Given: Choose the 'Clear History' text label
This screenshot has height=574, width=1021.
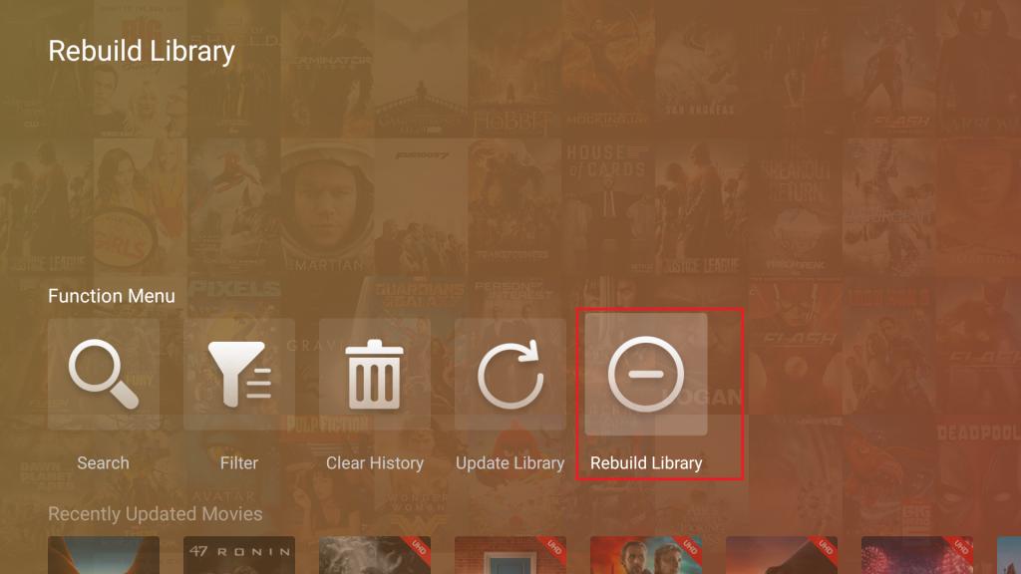Looking at the screenshot, I should pos(375,463).
